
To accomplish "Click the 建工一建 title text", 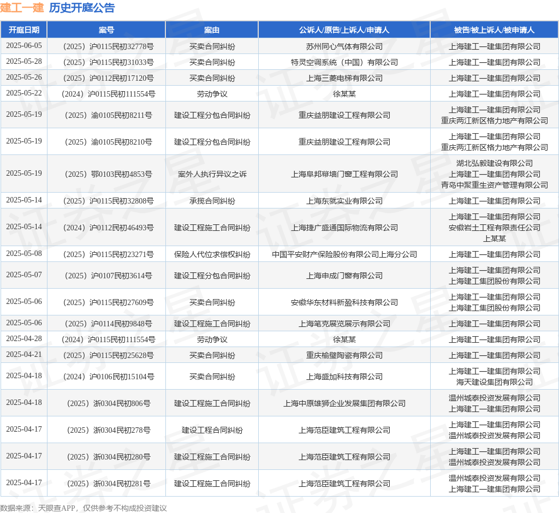I will (22, 8).
